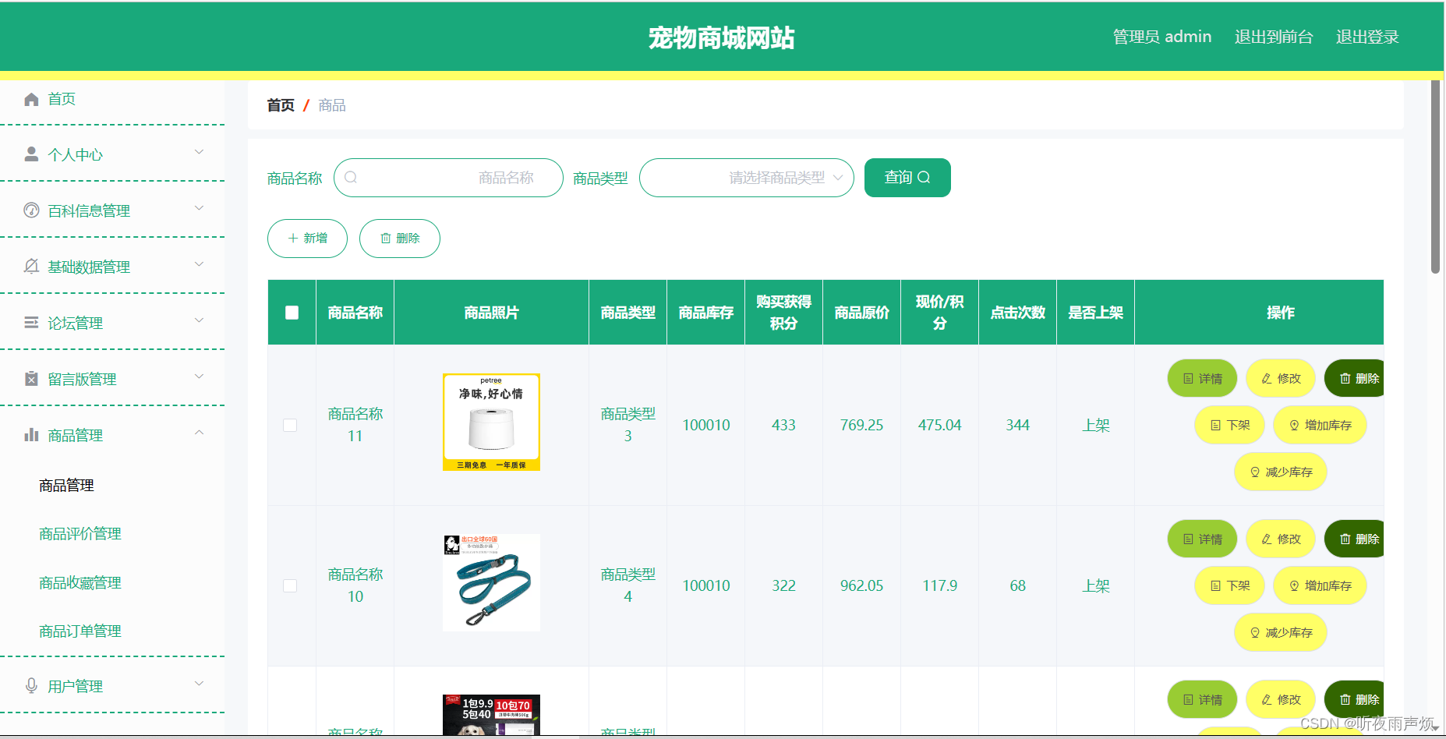Open the 请选择商品类型 dropdown
The width and height of the screenshot is (1446, 739).
746,178
